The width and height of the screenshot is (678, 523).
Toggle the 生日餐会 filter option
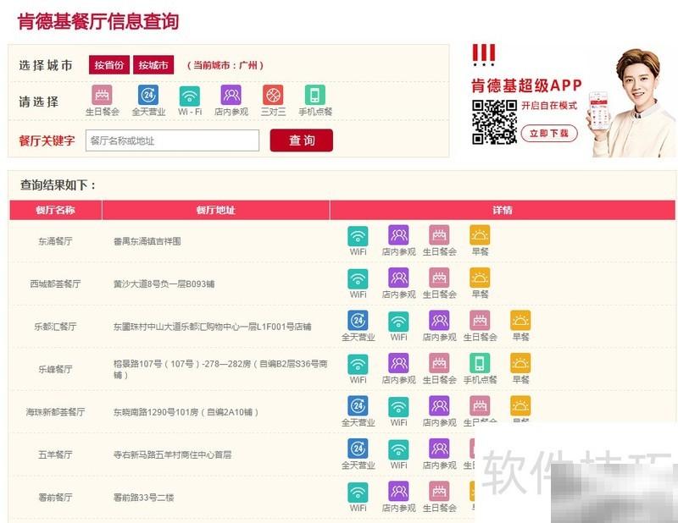coord(103,96)
